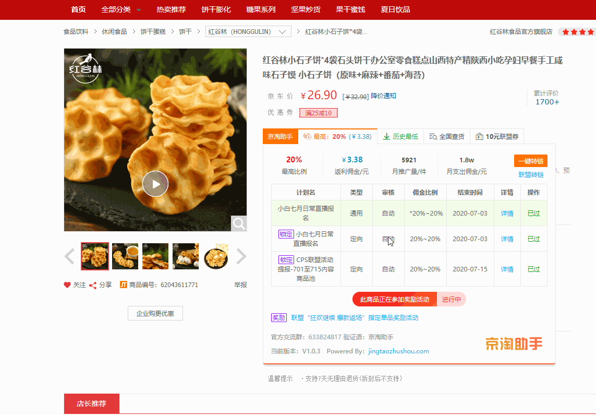This screenshot has width=596, height=415.
Task: Open the 热卖推荐 navigation item
Action: [171, 9]
